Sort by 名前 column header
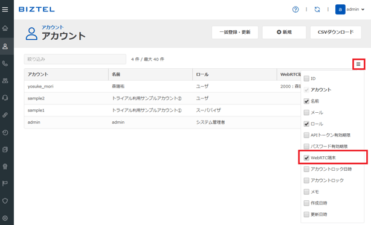 pos(150,74)
